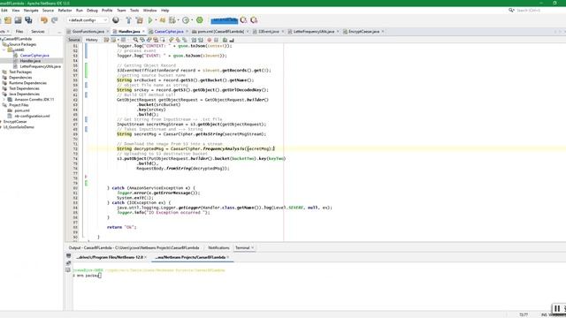Click the top icon in terminal sidebar
Screen dimensions: 566x318
pyautogui.click(x=68, y=255)
